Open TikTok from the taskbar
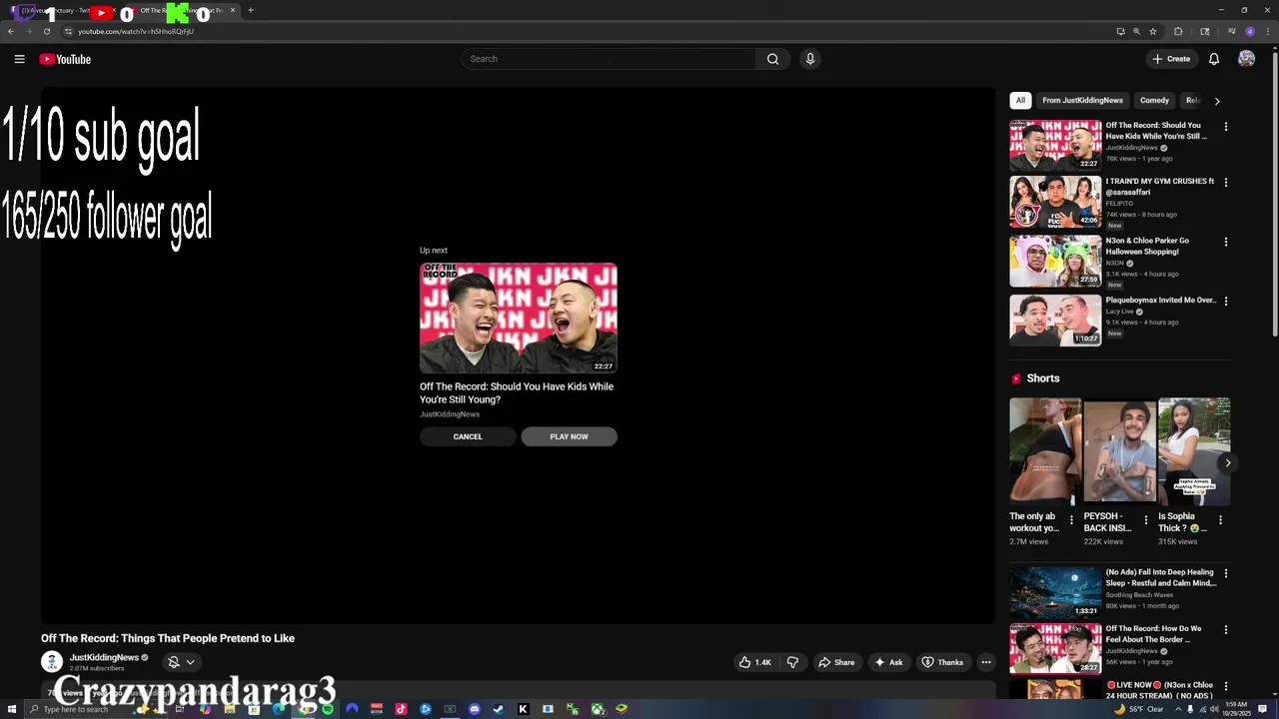This screenshot has width=1279, height=719. pyautogui.click(x=401, y=709)
